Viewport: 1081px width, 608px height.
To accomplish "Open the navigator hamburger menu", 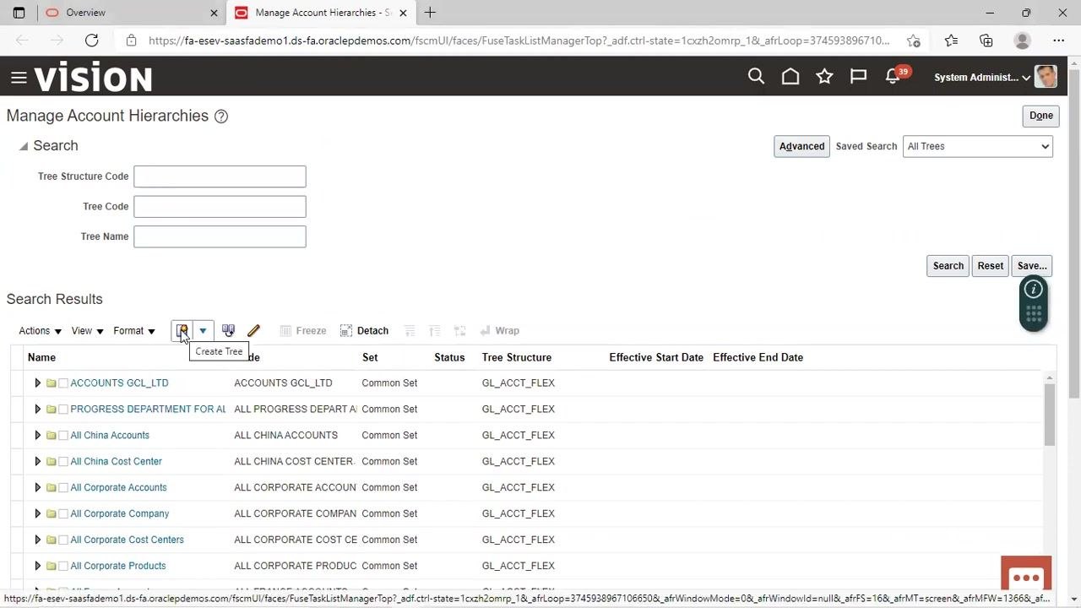I will tap(19, 78).
